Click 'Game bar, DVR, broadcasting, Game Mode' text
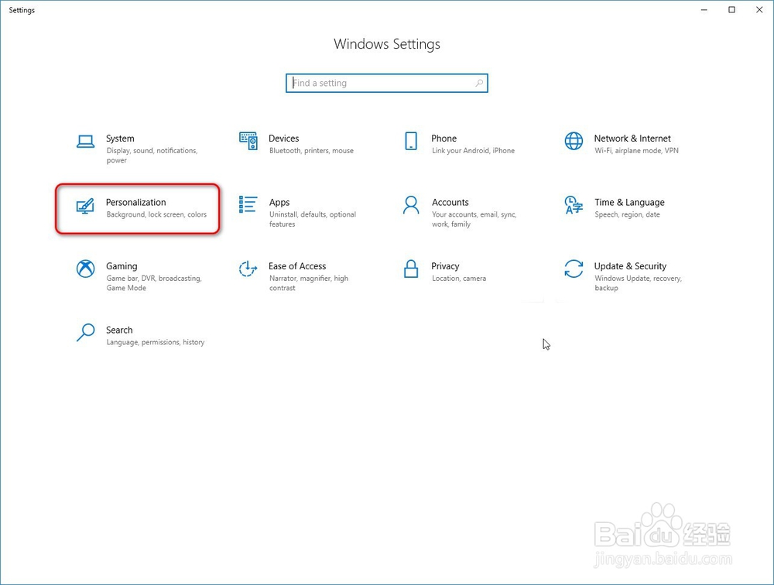The width and height of the screenshot is (774, 585). tap(154, 282)
